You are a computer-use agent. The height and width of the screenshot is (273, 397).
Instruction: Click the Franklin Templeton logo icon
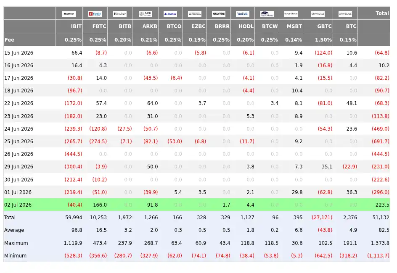click(195, 13)
